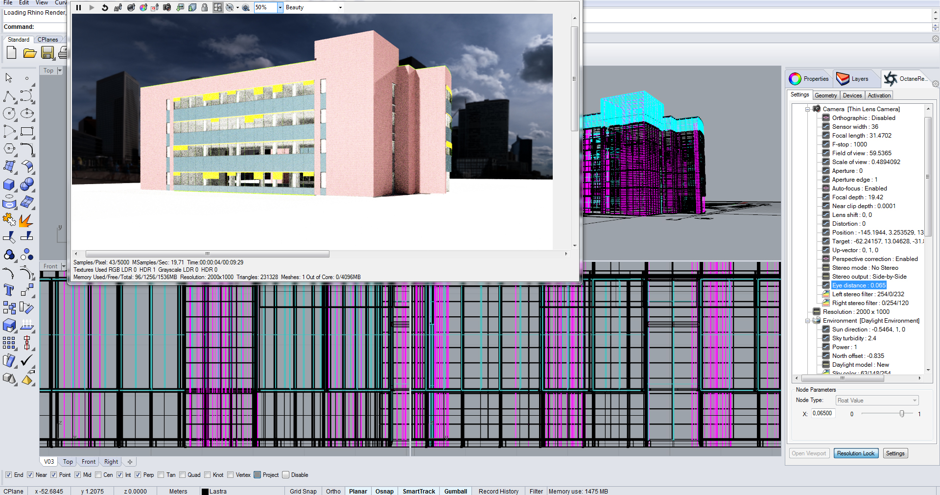This screenshot has height=495, width=940.
Task: Restart the render with the circular arrow
Action: (x=105, y=7)
